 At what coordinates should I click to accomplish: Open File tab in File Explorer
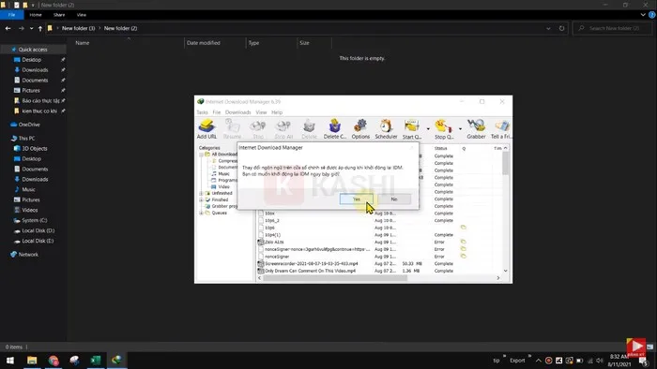(11, 15)
